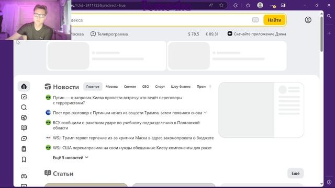Open the games controller sidebar icon

24,176
